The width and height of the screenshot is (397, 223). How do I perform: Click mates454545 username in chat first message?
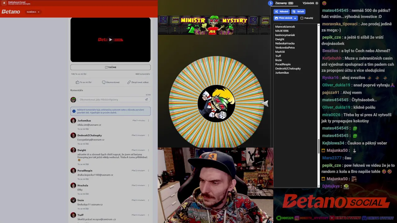pos(335,11)
